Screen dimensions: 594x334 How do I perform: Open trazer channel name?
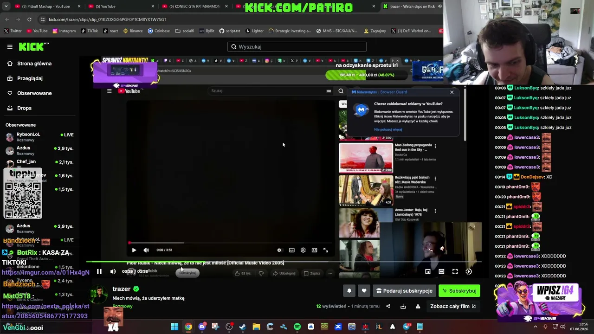(x=122, y=289)
